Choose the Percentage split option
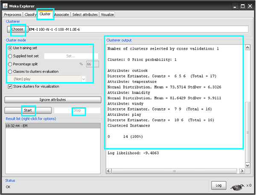The image size is (256, 195). click(23, 64)
